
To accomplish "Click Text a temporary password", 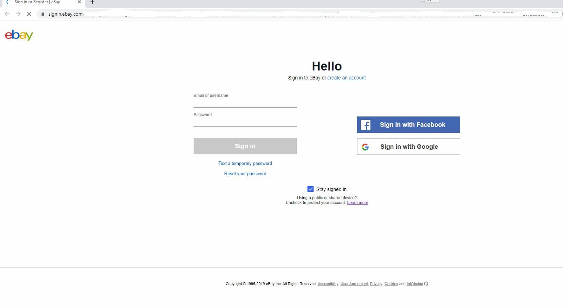I will (245, 163).
